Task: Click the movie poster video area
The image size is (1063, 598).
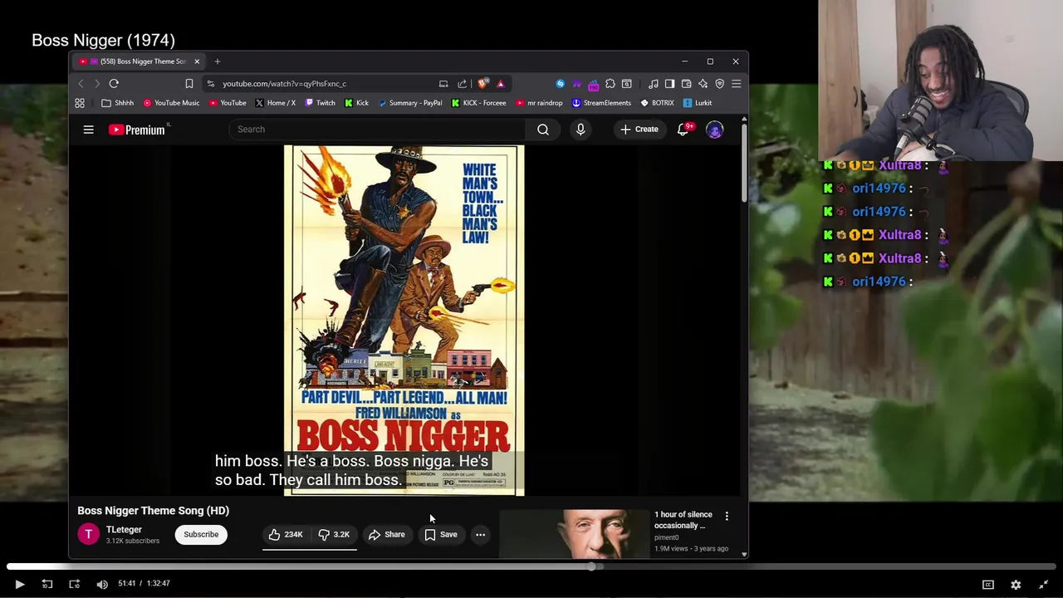Action: (x=404, y=321)
